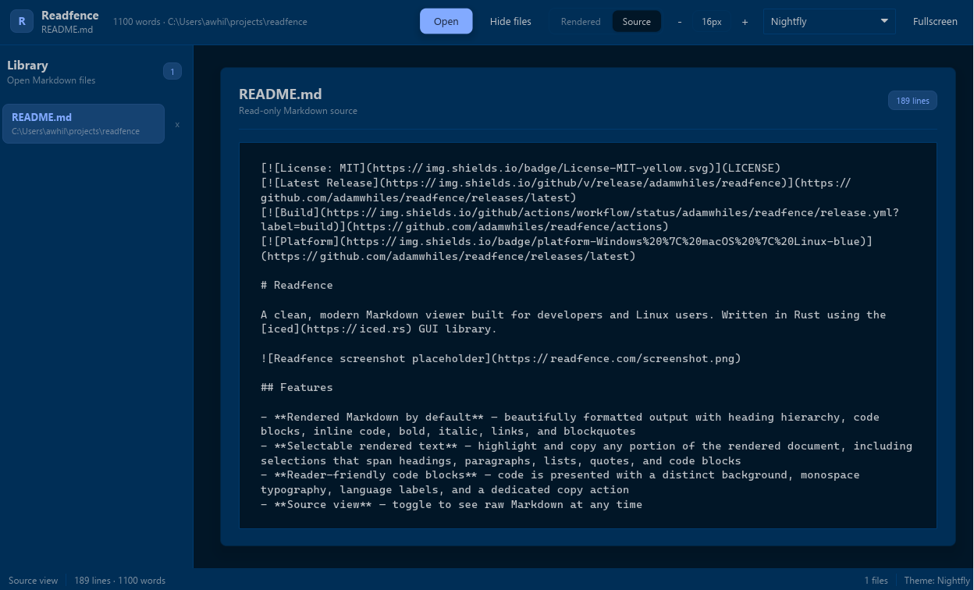Click 'Theme: Nightfly' status entry
974x590 pixels.
pos(937,581)
